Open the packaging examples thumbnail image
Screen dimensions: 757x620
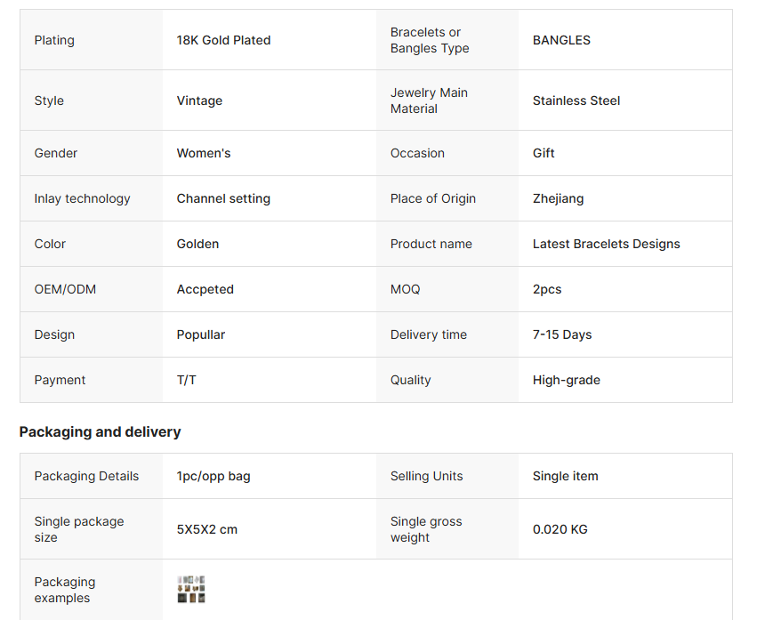[191, 590]
